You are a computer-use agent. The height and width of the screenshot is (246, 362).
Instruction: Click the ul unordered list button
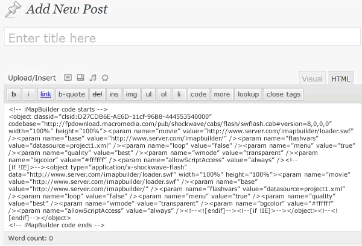(x=148, y=94)
